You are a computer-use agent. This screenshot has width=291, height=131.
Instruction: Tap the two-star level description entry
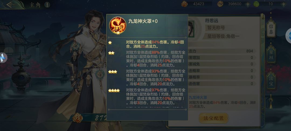click(147, 59)
